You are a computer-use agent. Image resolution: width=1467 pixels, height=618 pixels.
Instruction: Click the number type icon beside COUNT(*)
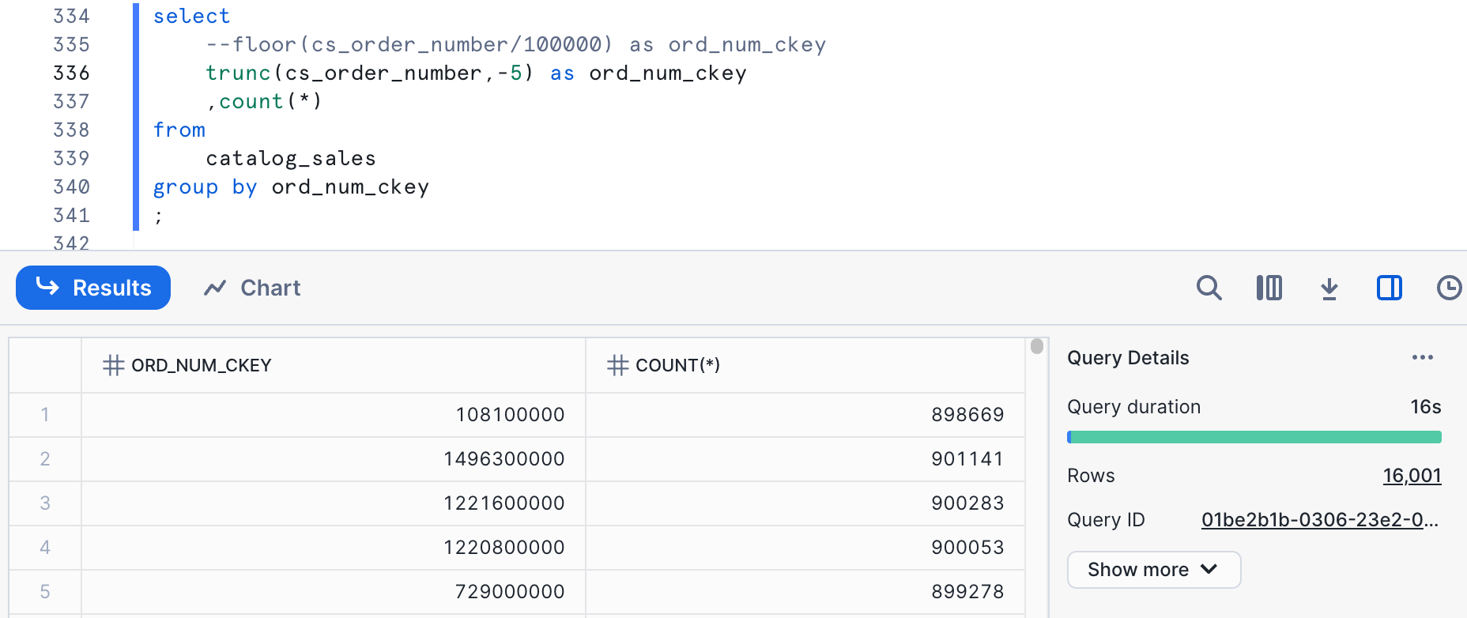click(617, 365)
